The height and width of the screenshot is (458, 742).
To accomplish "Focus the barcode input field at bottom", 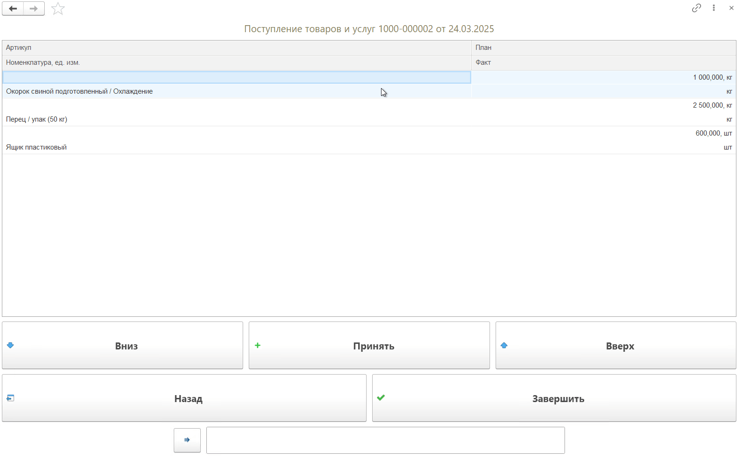I will tap(385, 440).
